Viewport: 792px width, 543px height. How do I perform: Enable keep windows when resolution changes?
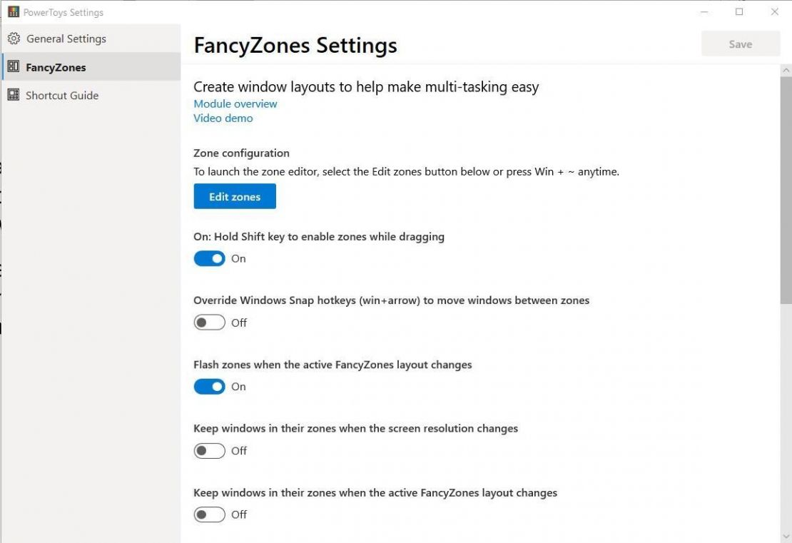click(x=209, y=450)
